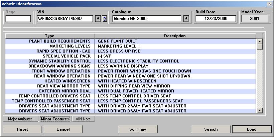Screen dimensions: 274x137
Task: Click the Summary button
Action: 138,129
